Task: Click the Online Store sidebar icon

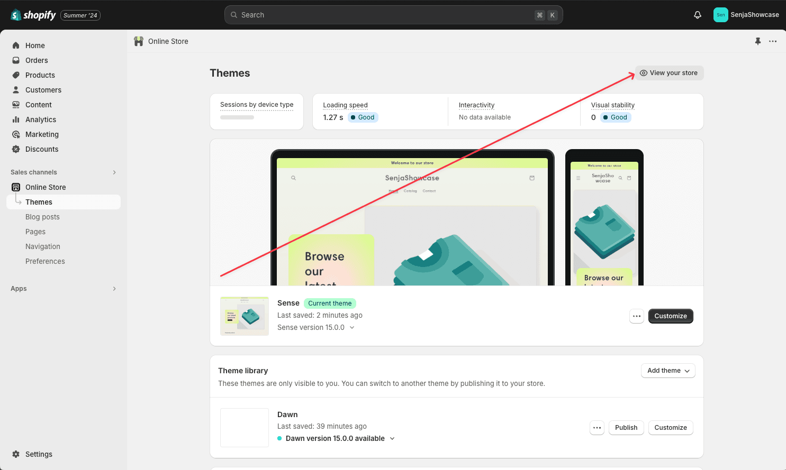Action: pos(16,187)
